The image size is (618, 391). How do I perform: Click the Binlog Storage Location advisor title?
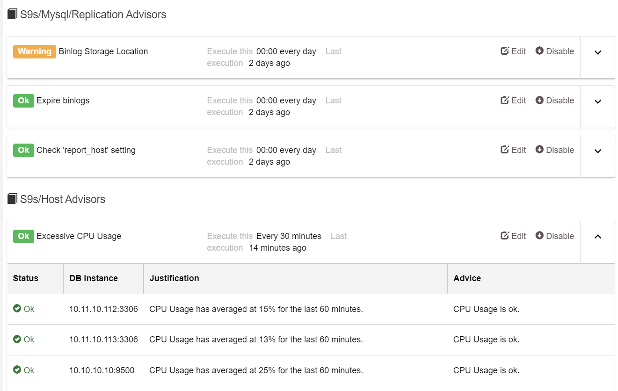103,51
